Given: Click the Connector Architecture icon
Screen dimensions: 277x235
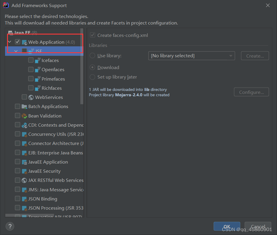Looking at the screenshot, I should [24, 143].
